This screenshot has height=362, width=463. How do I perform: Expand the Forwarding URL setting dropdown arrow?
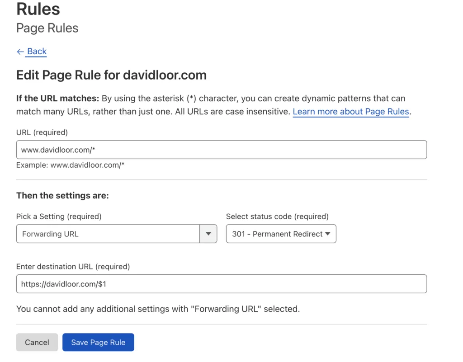[x=208, y=234]
